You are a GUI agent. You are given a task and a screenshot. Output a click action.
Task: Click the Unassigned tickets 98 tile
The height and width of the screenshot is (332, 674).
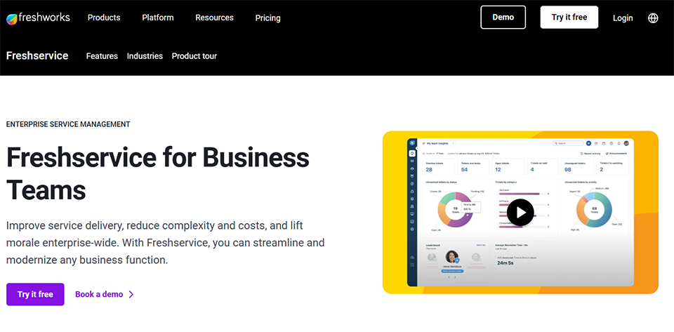pos(577,166)
